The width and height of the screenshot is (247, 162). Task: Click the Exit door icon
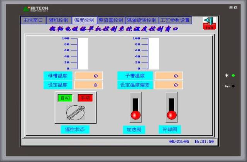coord(209,23)
